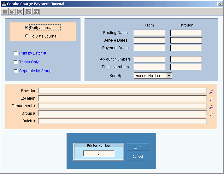Viewport: 224px width, 174px height.
Task: Click the open folder toolbar icon
Action: click(x=12, y=12)
